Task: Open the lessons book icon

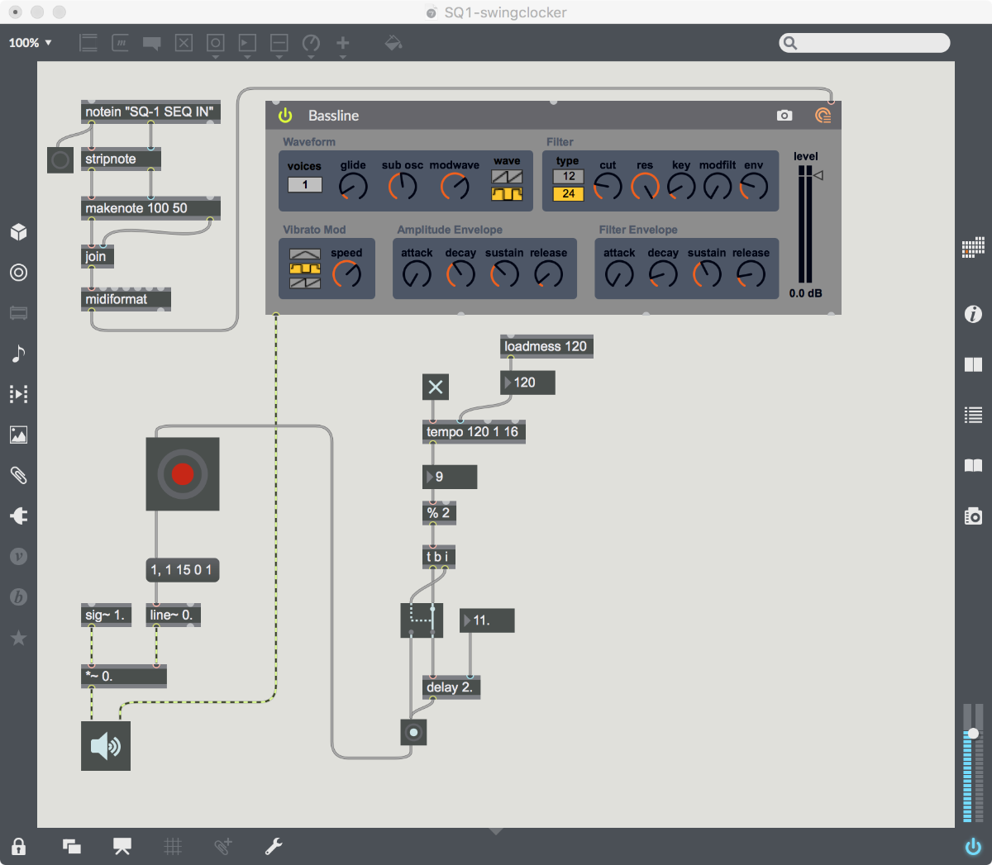Action: (973, 466)
